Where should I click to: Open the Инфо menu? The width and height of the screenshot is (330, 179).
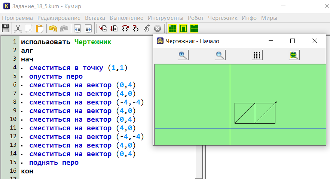[249, 18]
